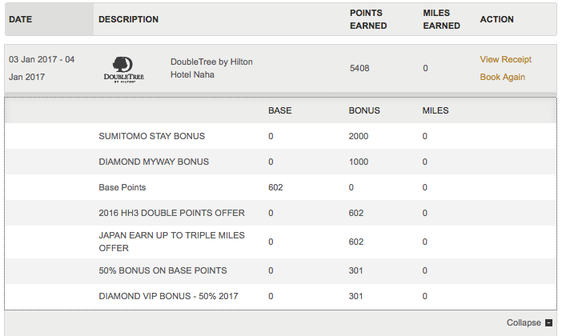Click the POINTS EARNED column header
Image resolution: width=562 pixels, height=336 pixels.
coord(368,19)
